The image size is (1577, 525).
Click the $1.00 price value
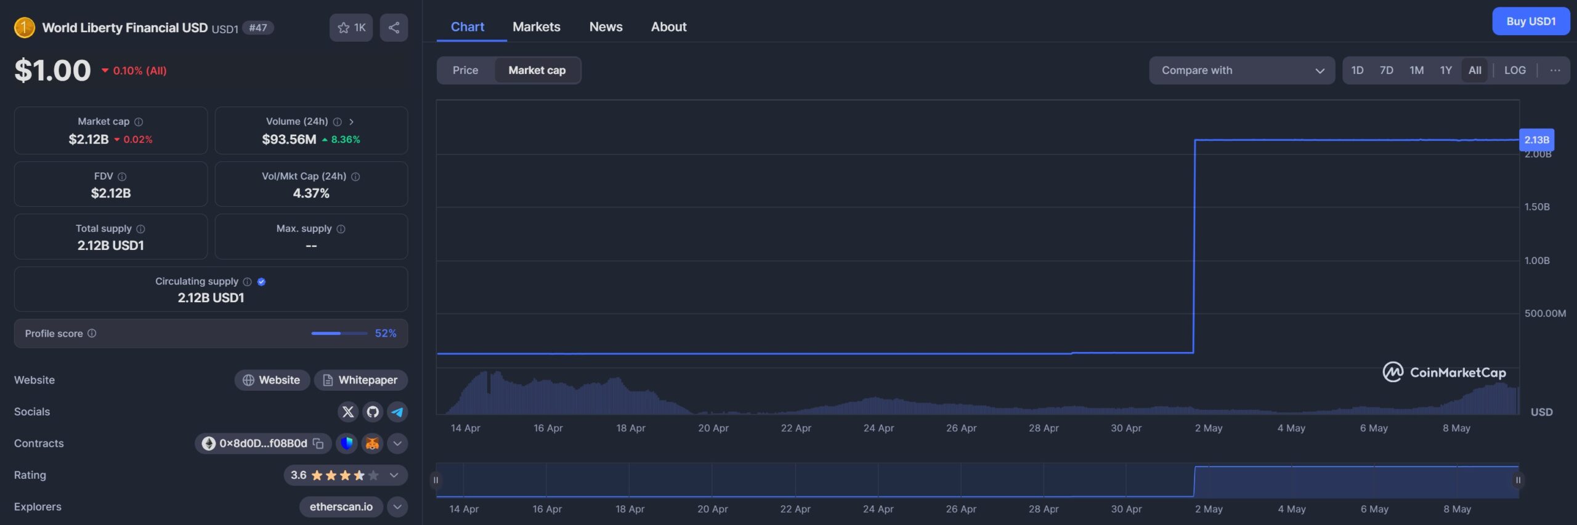click(x=53, y=70)
